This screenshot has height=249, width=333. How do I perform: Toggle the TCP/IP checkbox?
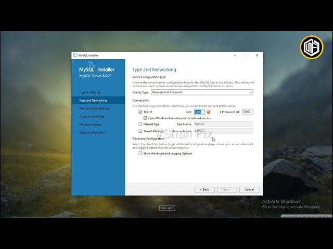[x=140, y=112]
